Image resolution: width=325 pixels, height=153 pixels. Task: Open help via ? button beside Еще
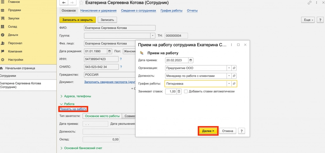[320, 20]
